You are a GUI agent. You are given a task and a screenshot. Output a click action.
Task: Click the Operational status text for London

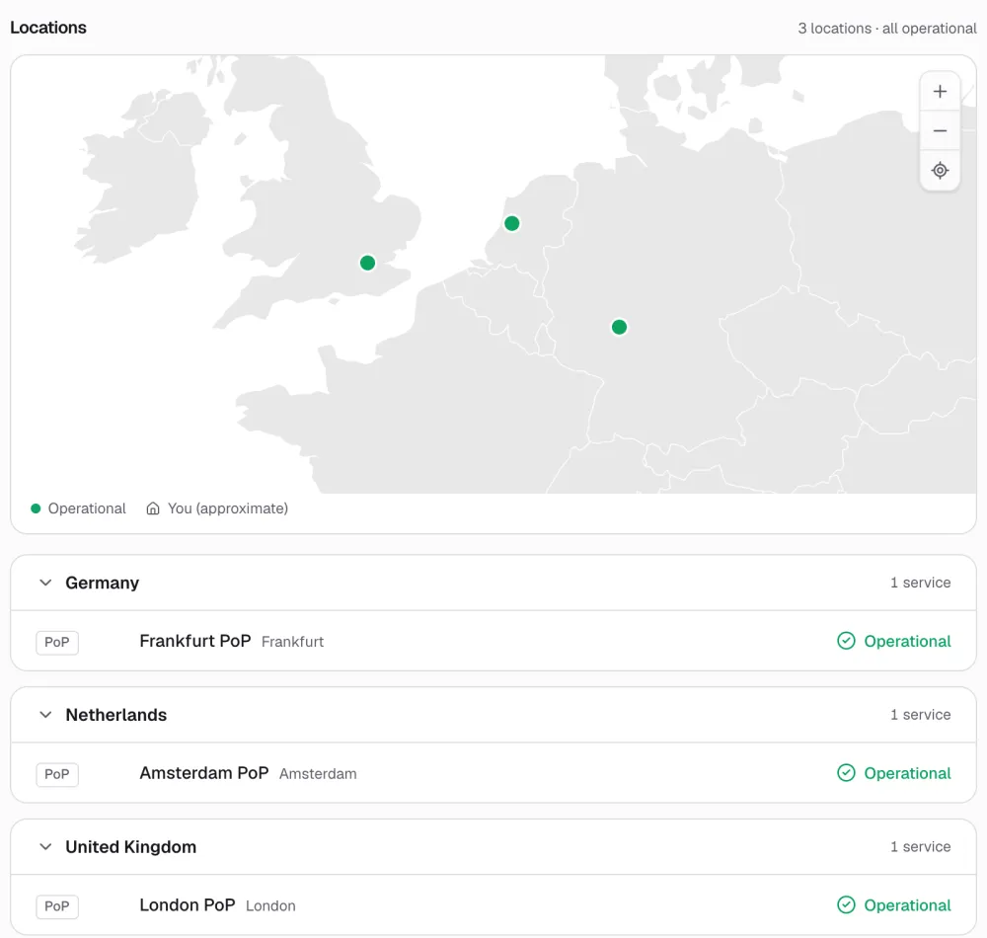coord(907,905)
